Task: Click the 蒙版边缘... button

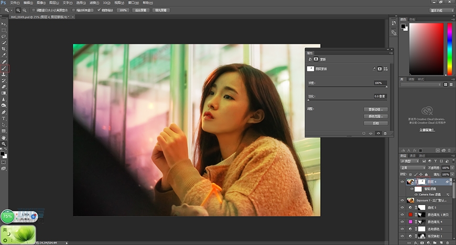Action: [375, 109]
